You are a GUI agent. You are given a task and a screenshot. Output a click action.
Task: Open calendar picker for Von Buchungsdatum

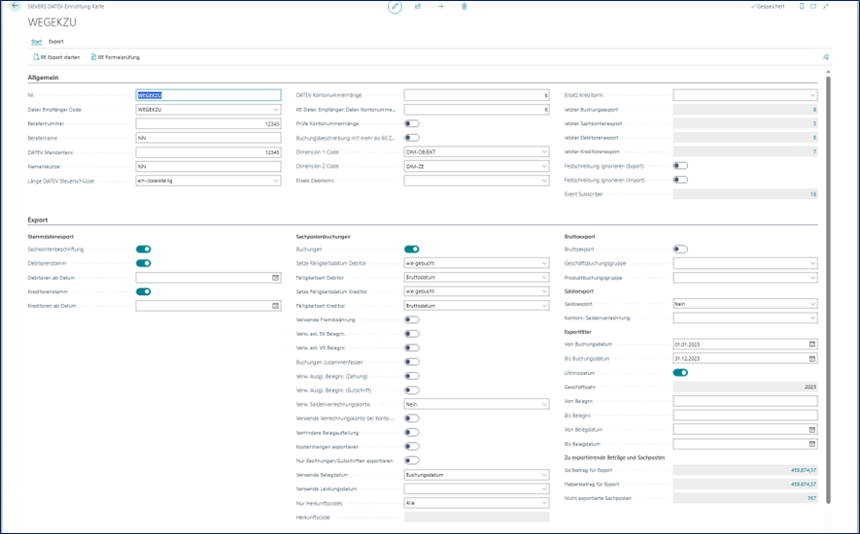pos(812,344)
